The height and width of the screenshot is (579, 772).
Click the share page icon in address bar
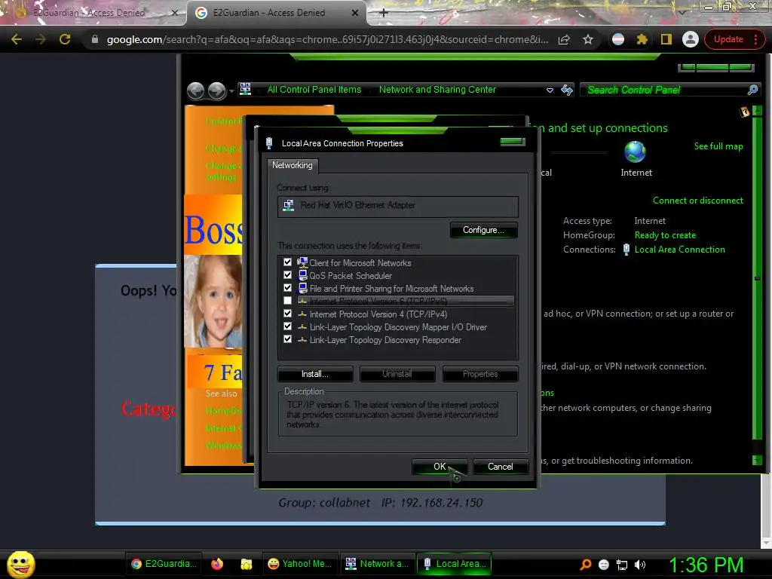click(564, 39)
